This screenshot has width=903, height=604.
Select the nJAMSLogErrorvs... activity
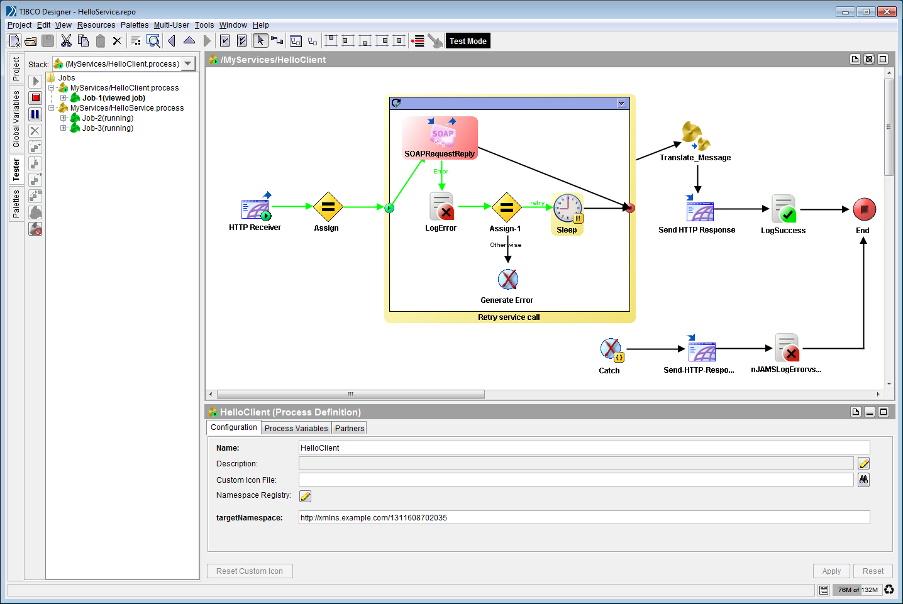[x=787, y=353]
